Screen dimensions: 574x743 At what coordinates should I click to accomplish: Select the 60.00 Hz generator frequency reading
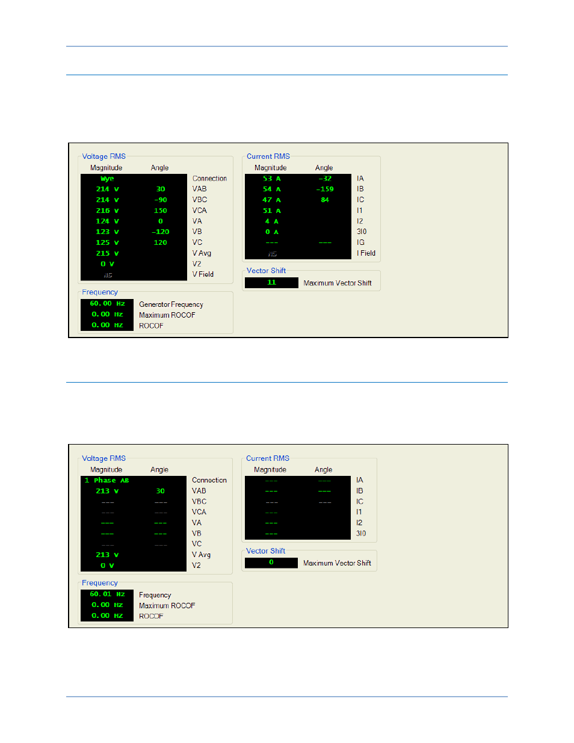coord(107,304)
